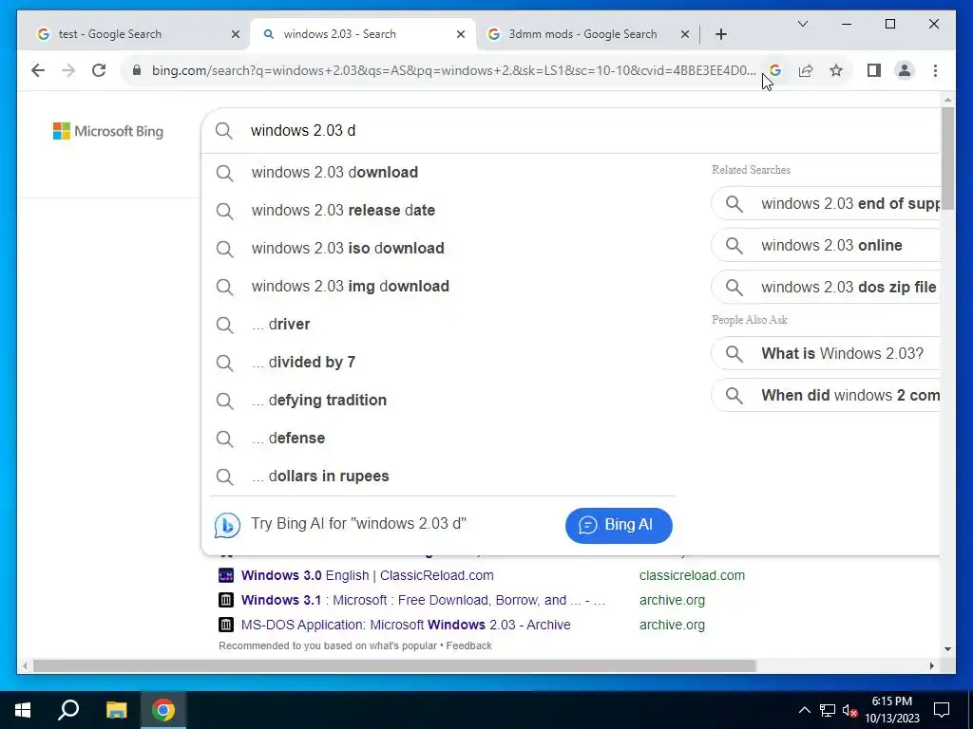Choose suggestion 'windows 2.03 release date'

point(443,210)
